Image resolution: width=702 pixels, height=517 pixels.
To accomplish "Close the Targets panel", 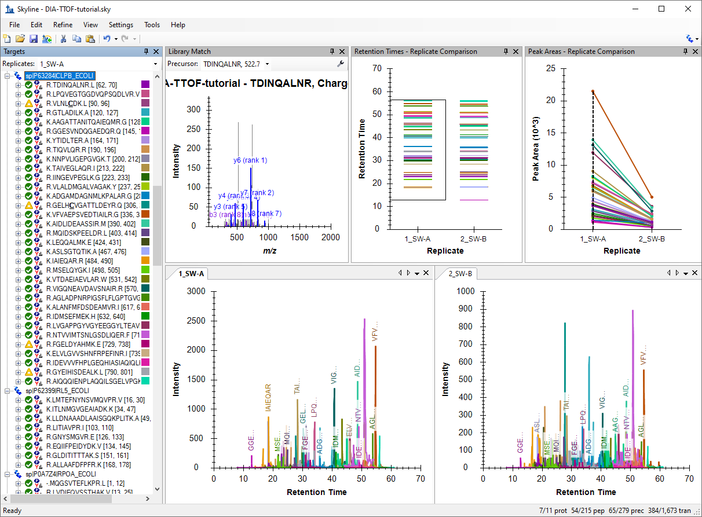I will tap(156, 52).
